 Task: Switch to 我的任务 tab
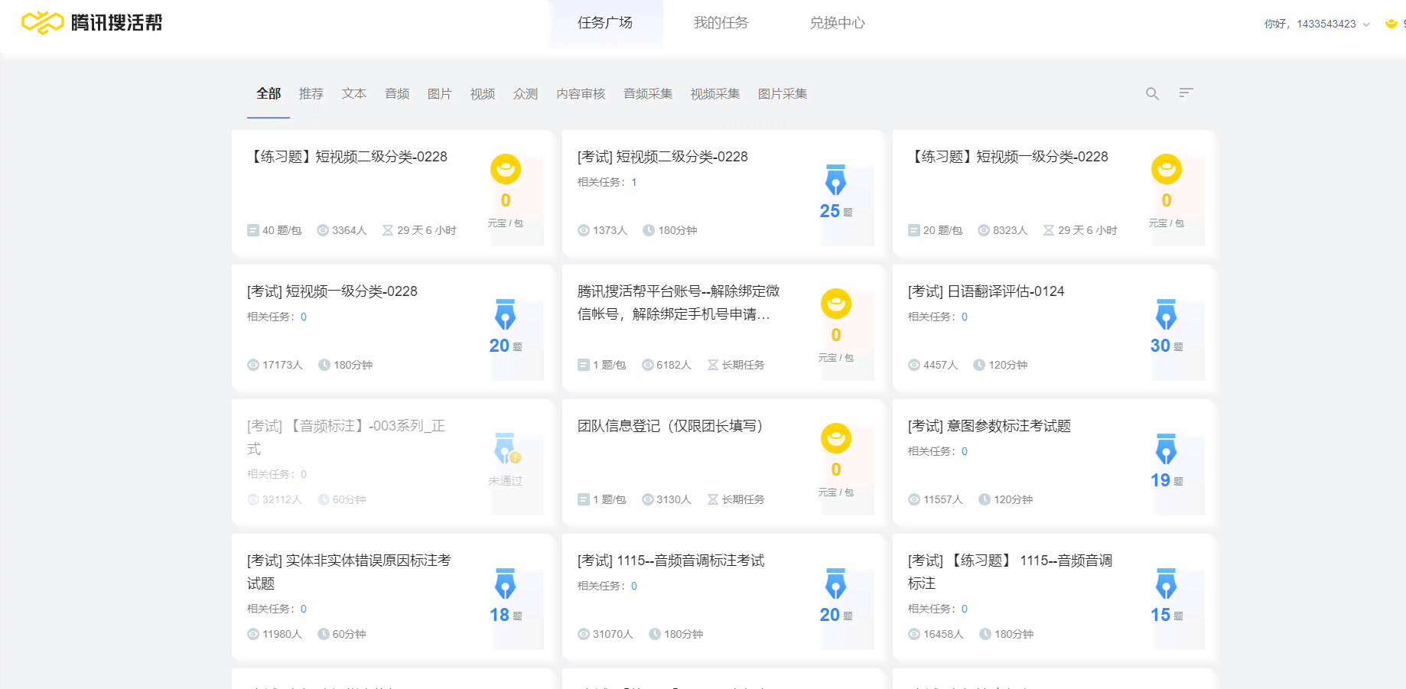click(721, 23)
